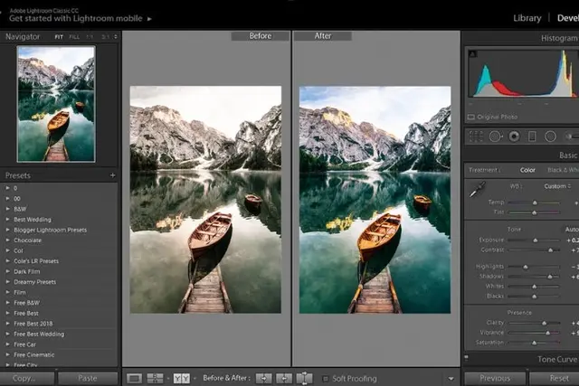579x386 pixels.
Task: Add a new preset with plus icon
Action: (112, 175)
